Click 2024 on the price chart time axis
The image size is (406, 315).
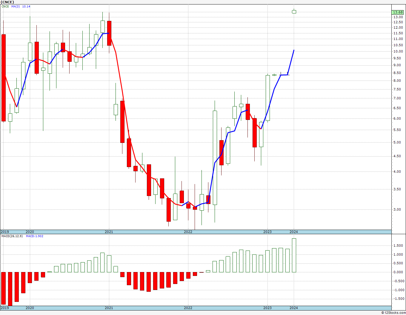coord(294,232)
